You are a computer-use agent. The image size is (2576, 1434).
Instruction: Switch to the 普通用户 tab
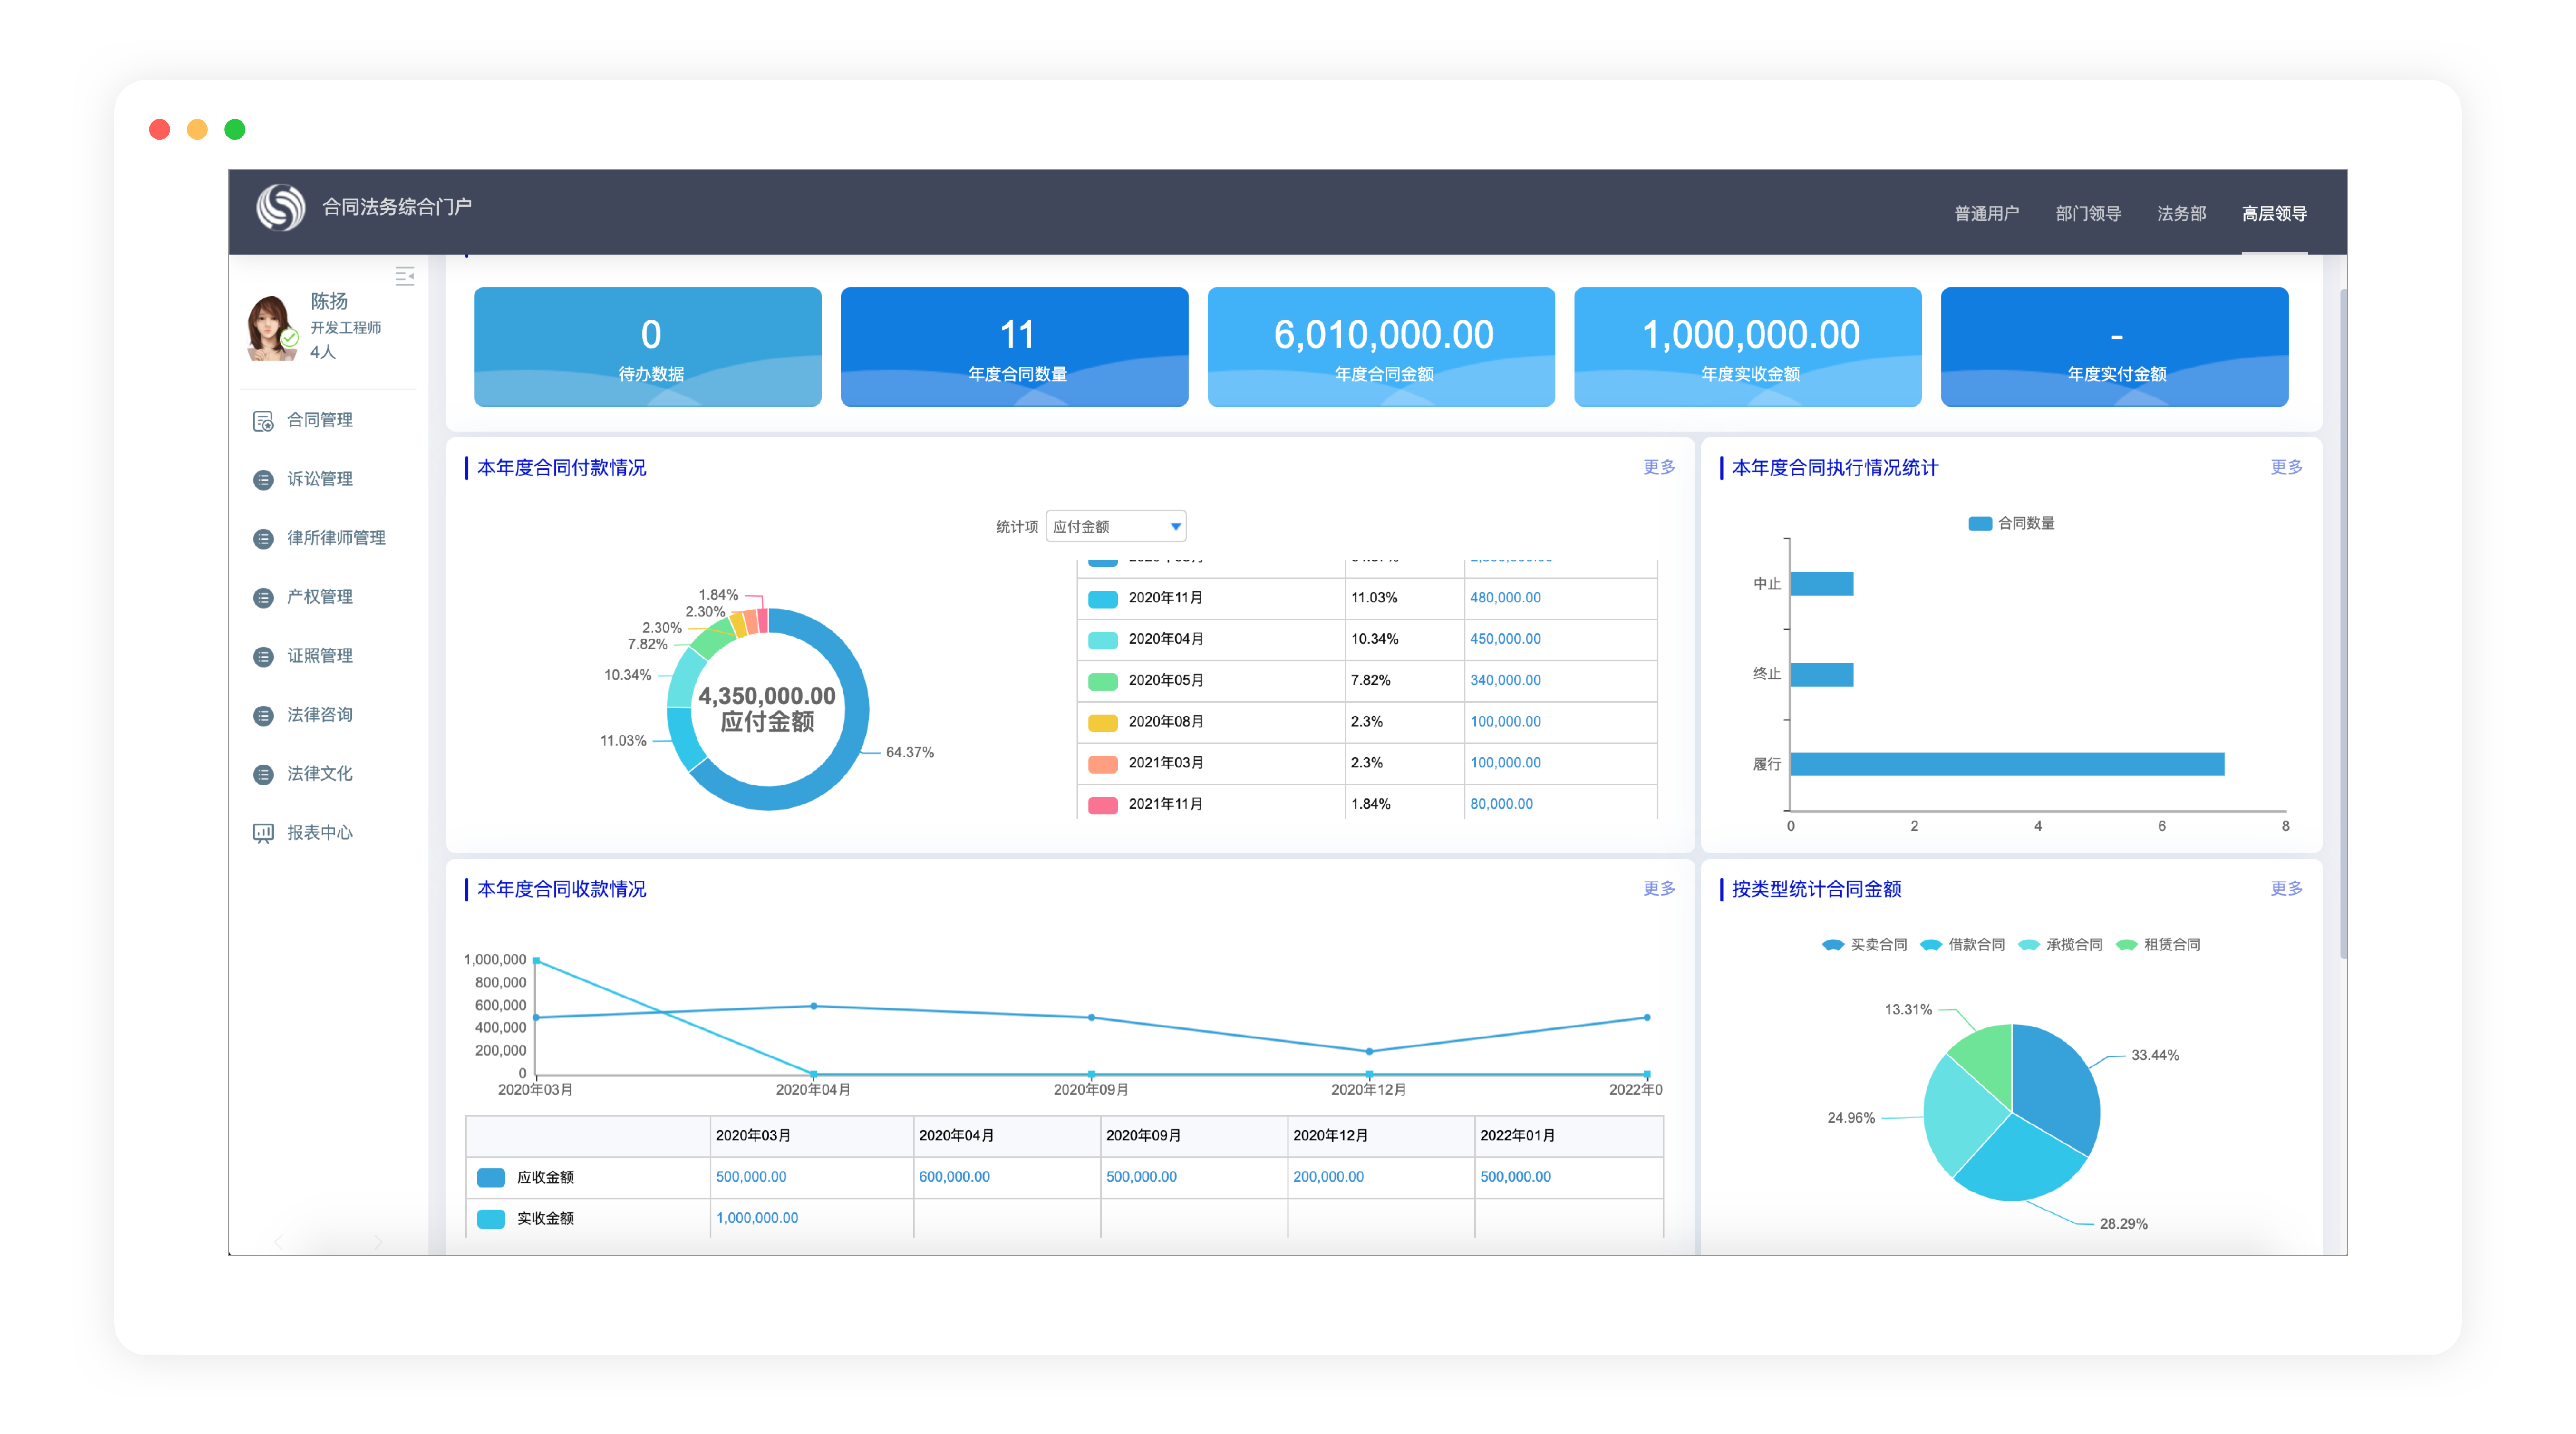(x=1986, y=214)
